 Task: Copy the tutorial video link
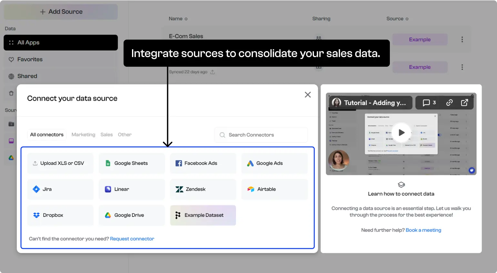point(450,103)
